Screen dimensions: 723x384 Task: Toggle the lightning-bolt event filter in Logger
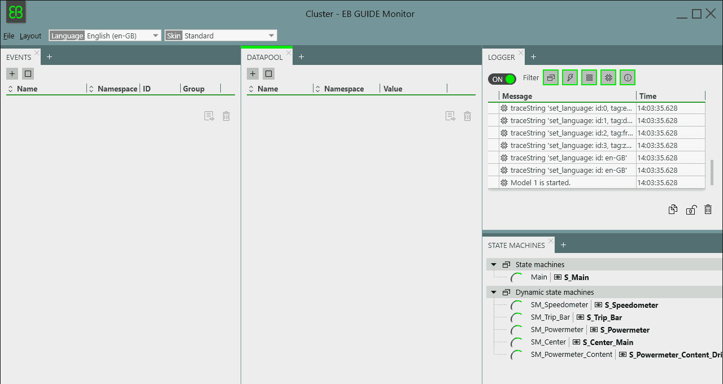coord(570,78)
